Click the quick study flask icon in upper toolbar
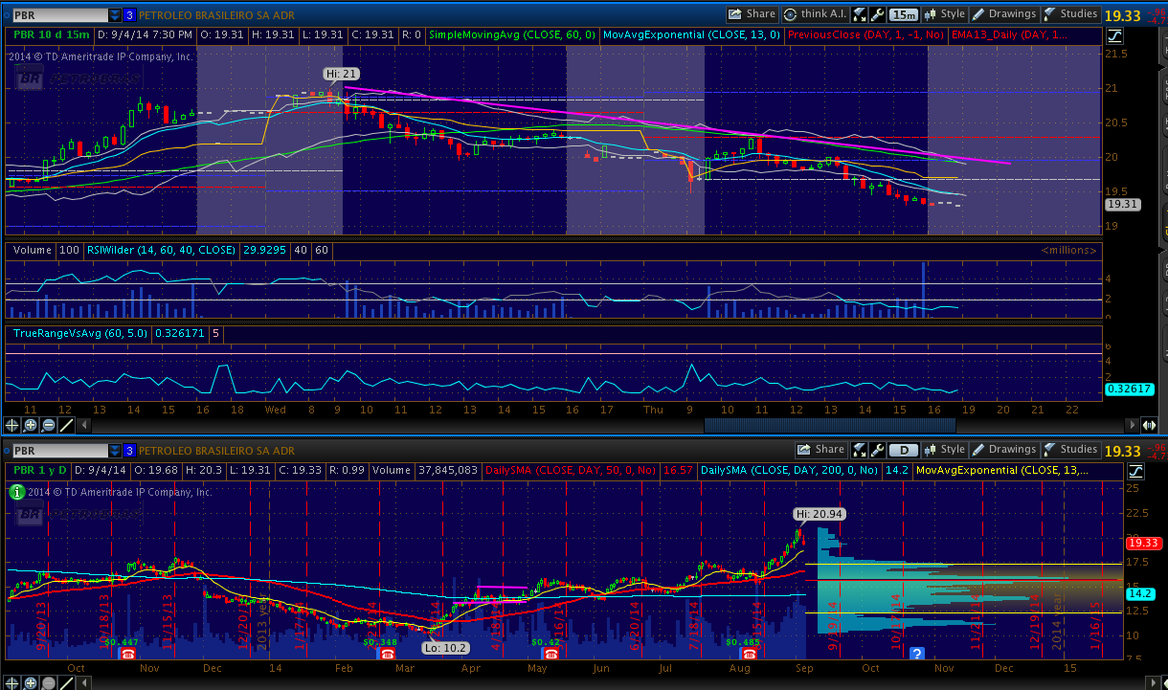The width and height of the screenshot is (1168, 690). (x=859, y=14)
